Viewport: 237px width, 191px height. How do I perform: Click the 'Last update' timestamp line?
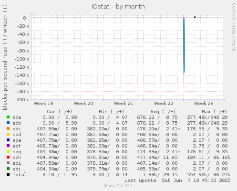tap(177, 180)
